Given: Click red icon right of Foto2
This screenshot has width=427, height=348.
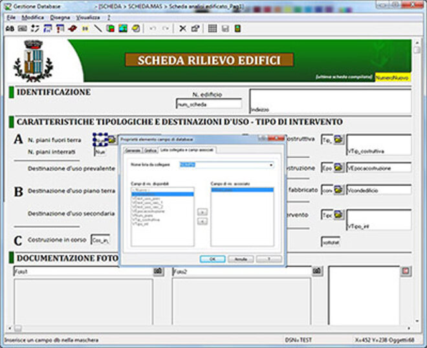Looking at the screenshot, I should tap(406, 270).
